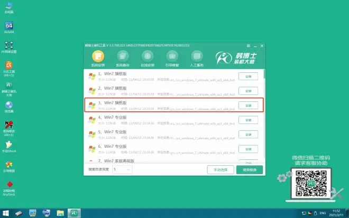Click the lock icon in the system tray
The height and width of the screenshot is (218, 349).
(x=315, y=213)
